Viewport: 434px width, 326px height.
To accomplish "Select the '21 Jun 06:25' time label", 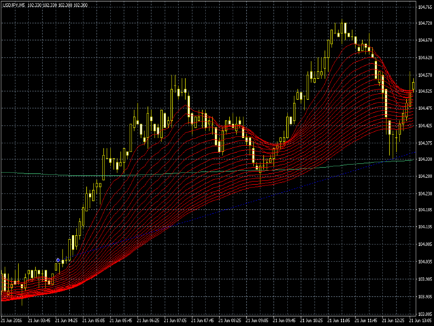I will 148,321.
